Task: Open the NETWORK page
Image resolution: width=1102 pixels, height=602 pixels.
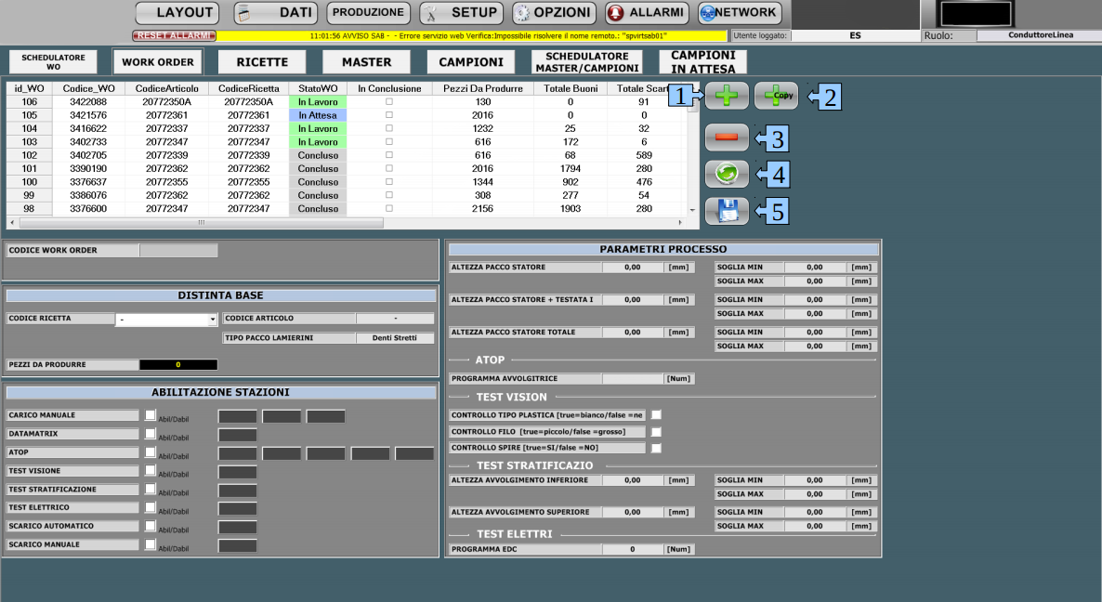Action: click(739, 13)
